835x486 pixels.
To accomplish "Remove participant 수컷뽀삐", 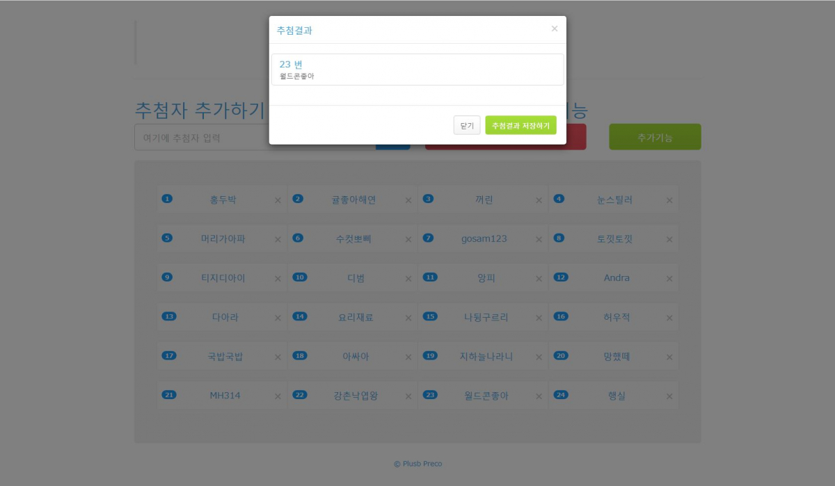I will tap(408, 239).
